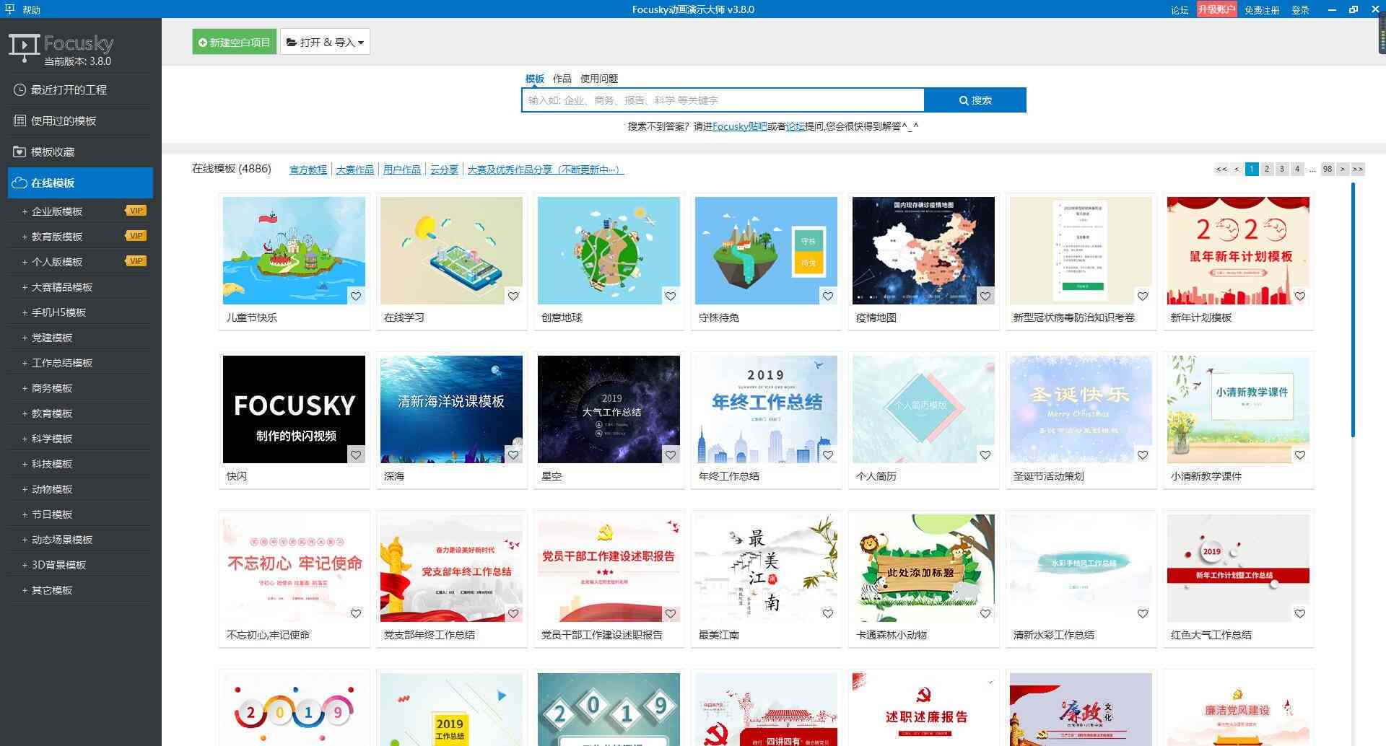Open the 最美江南 template thumbnail

tap(766, 568)
